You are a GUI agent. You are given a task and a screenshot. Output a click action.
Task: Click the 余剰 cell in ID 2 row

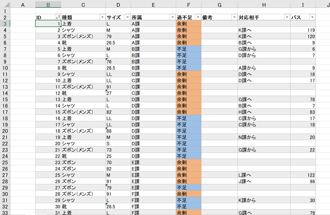pyautogui.click(x=189, y=30)
